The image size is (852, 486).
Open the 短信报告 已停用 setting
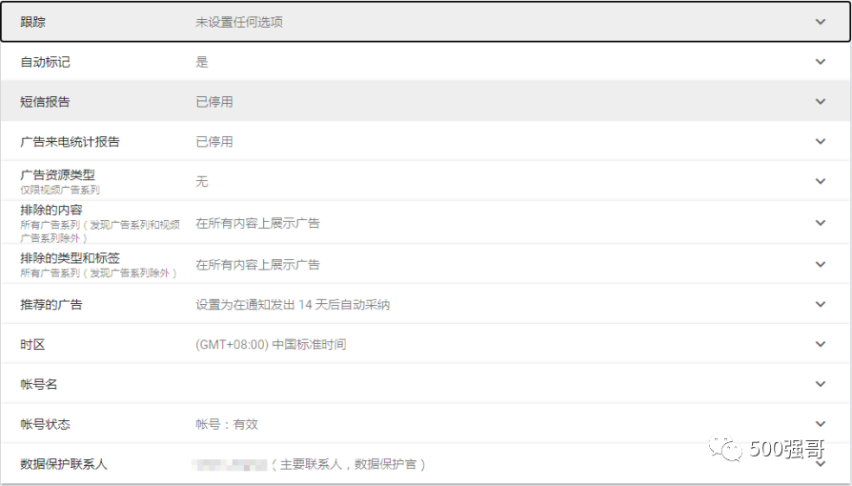click(x=214, y=102)
